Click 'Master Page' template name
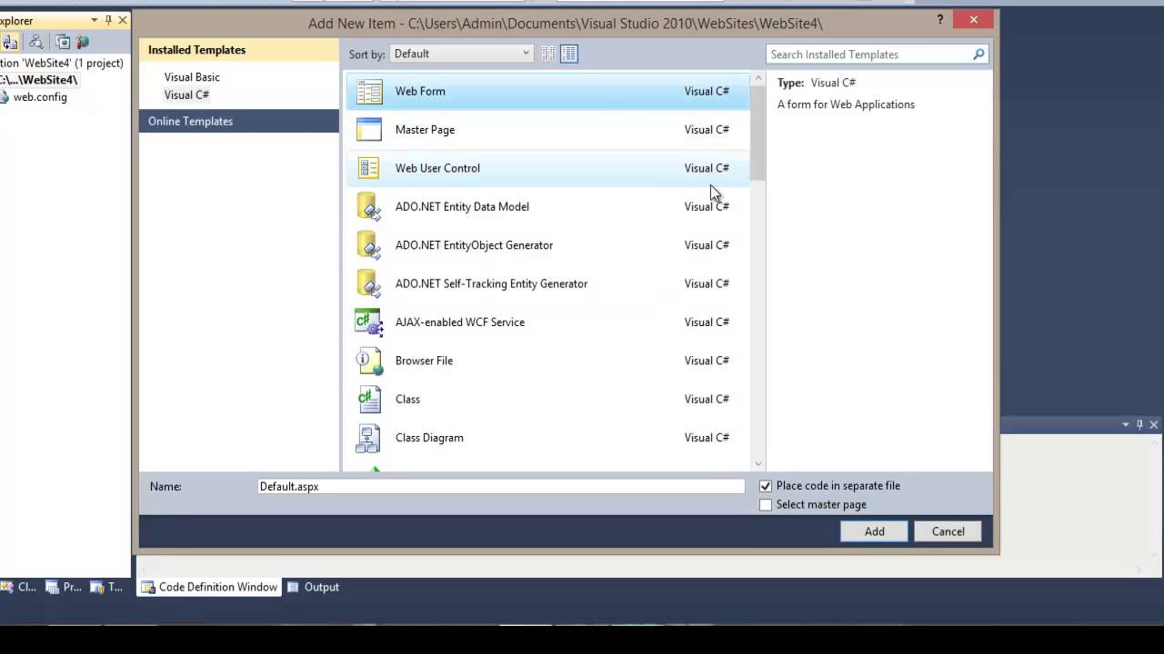The height and width of the screenshot is (654, 1164). [425, 130]
